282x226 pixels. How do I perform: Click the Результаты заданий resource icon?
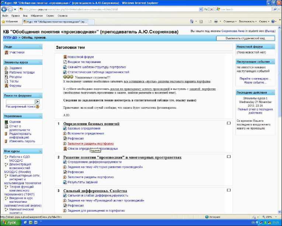click(65, 182)
